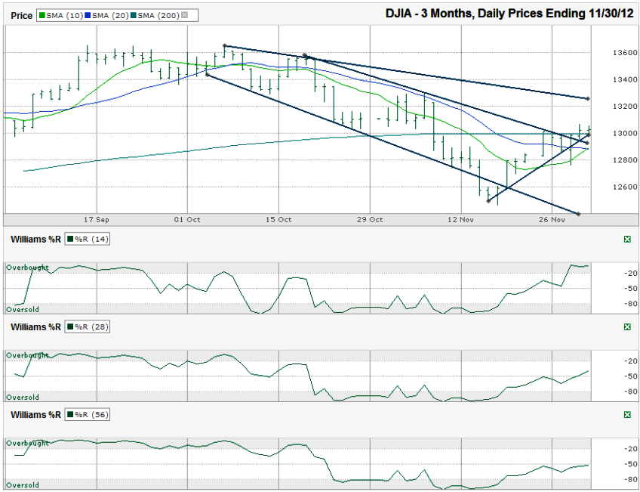
Task: Click the 13400 price axis label
Action: click(x=625, y=79)
